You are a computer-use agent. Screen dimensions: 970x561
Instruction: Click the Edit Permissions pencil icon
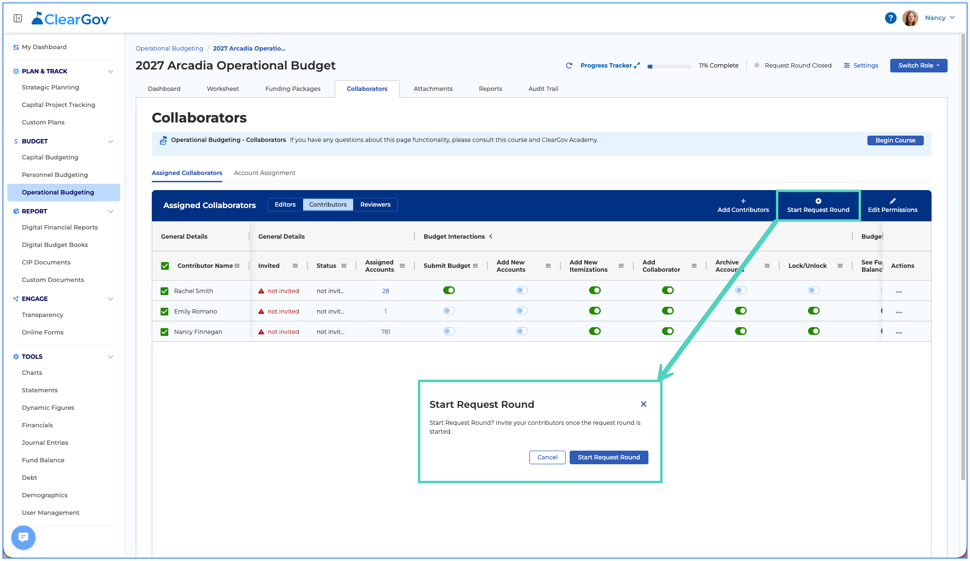893,201
